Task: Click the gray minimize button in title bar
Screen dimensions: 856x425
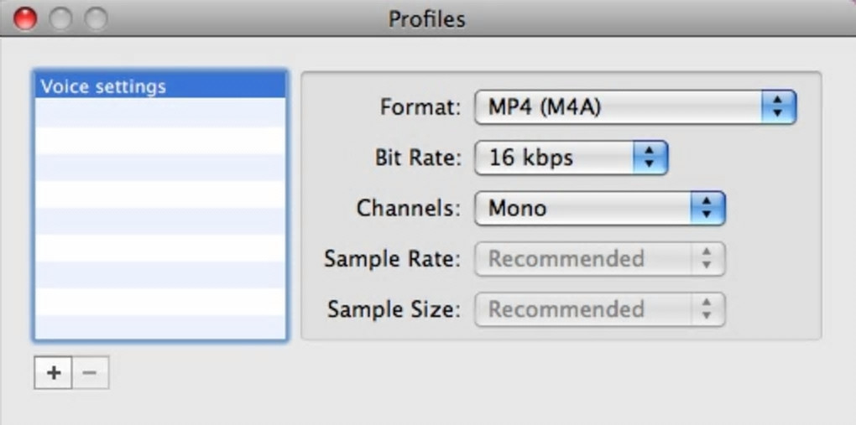Action: [x=60, y=18]
